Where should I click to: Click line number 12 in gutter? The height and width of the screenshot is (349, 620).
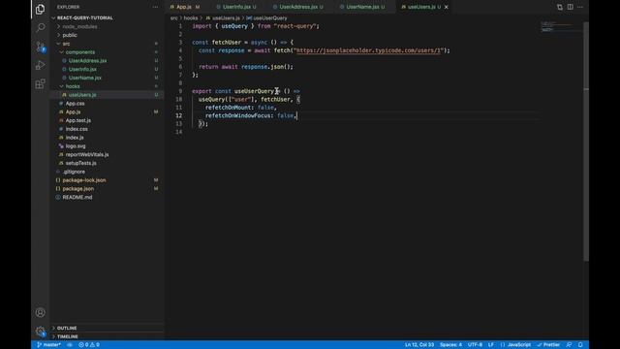179,115
